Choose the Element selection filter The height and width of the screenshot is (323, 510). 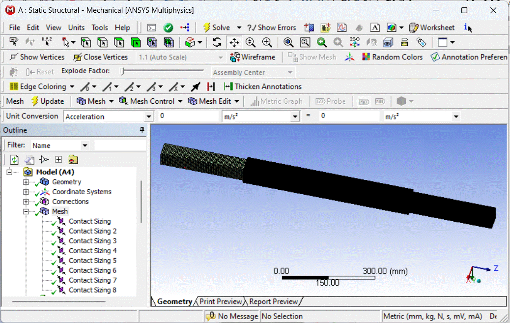coord(169,42)
